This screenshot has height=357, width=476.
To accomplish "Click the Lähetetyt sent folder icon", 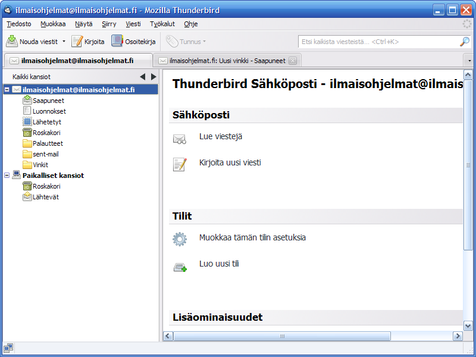I will click(27, 122).
